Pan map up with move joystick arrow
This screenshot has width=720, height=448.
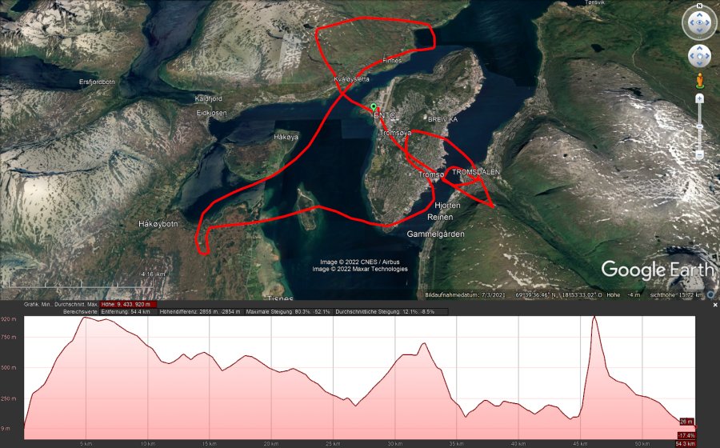[699, 49]
